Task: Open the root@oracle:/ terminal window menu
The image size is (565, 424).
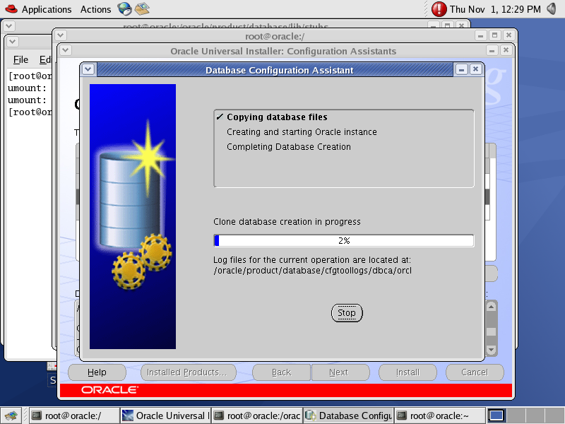Action: click(61, 35)
